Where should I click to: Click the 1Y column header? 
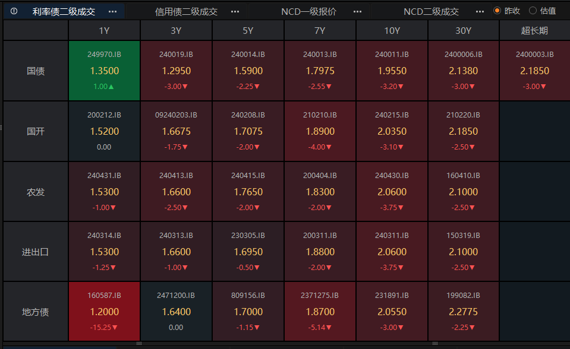[105, 31]
